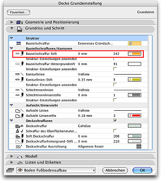Click the 'Gehölze' cover fill value
The height and width of the screenshot is (181, 161).
(x=84, y=126)
